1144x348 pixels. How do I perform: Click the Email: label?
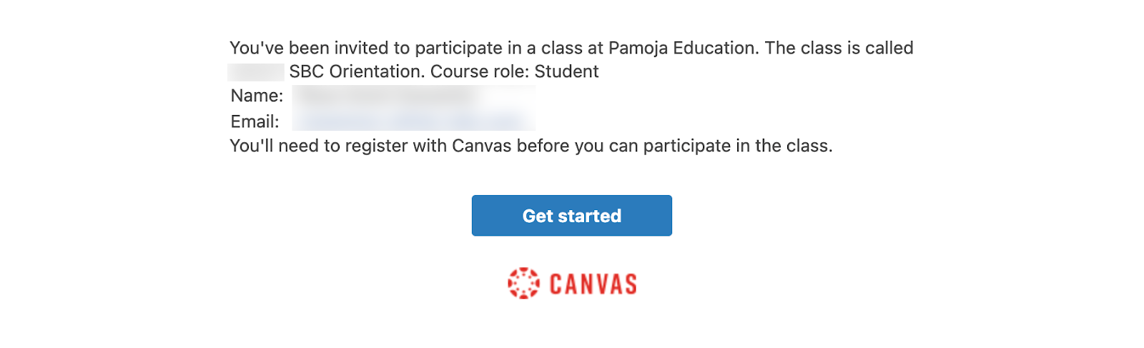[x=255, y=121]
